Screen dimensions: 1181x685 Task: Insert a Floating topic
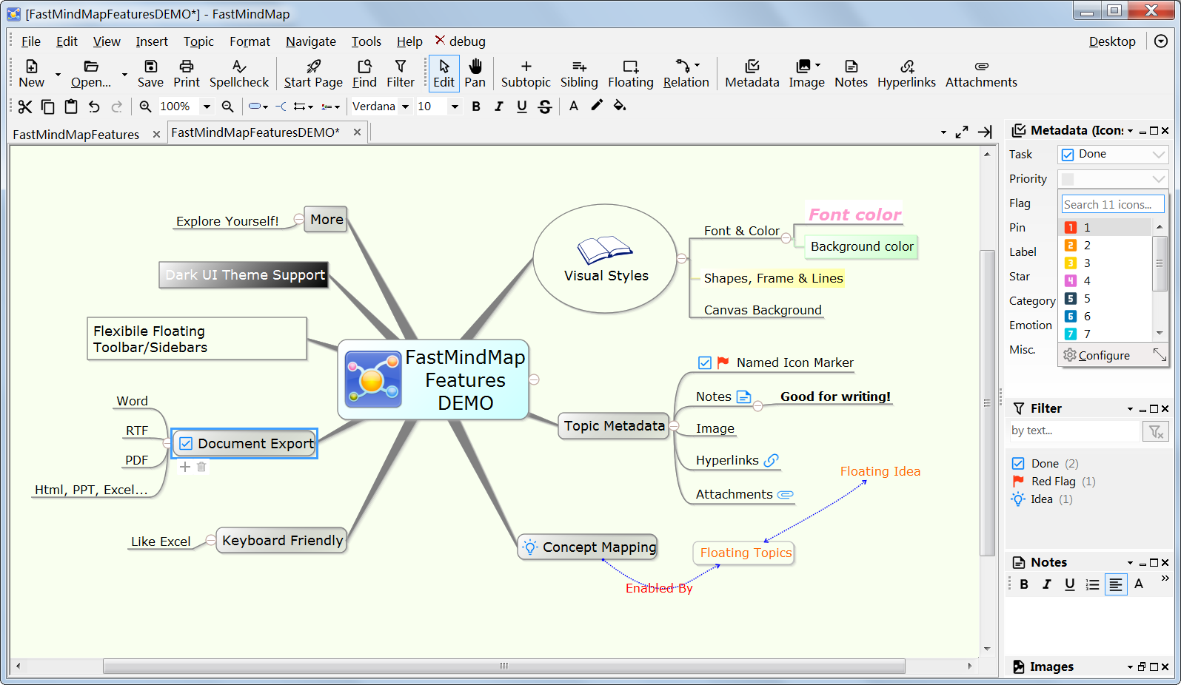click(x=631, y=73)
